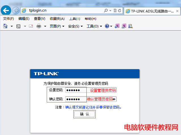The height and width of the screenshot is (135, 181).
Task: Click the text 为保护路由器安全，请务必设置管理员密码
Action: pos(76,83)
